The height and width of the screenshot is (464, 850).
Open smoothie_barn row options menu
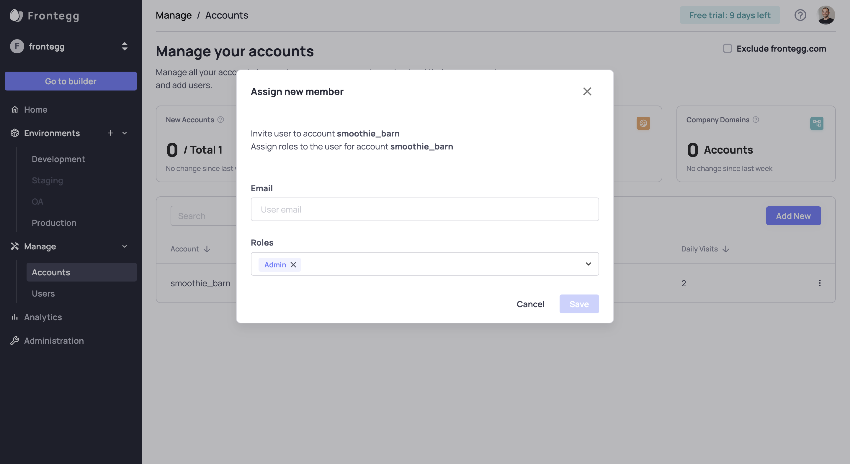point(820,283)
